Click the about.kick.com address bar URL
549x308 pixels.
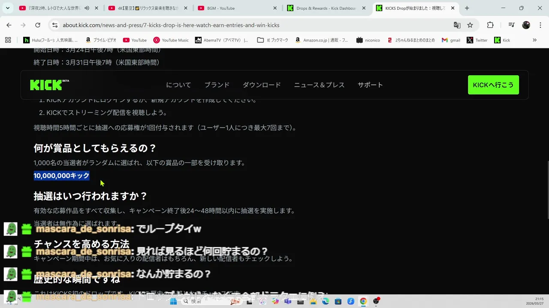click(171, 25)
